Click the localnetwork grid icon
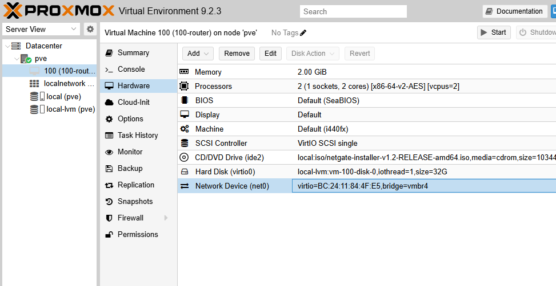 tap(34, 83)
